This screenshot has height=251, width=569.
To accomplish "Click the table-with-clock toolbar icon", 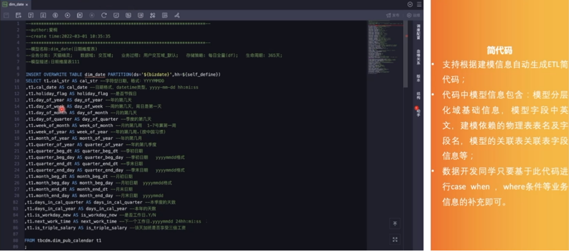I will pyautogui.click(x=165, y=15).
